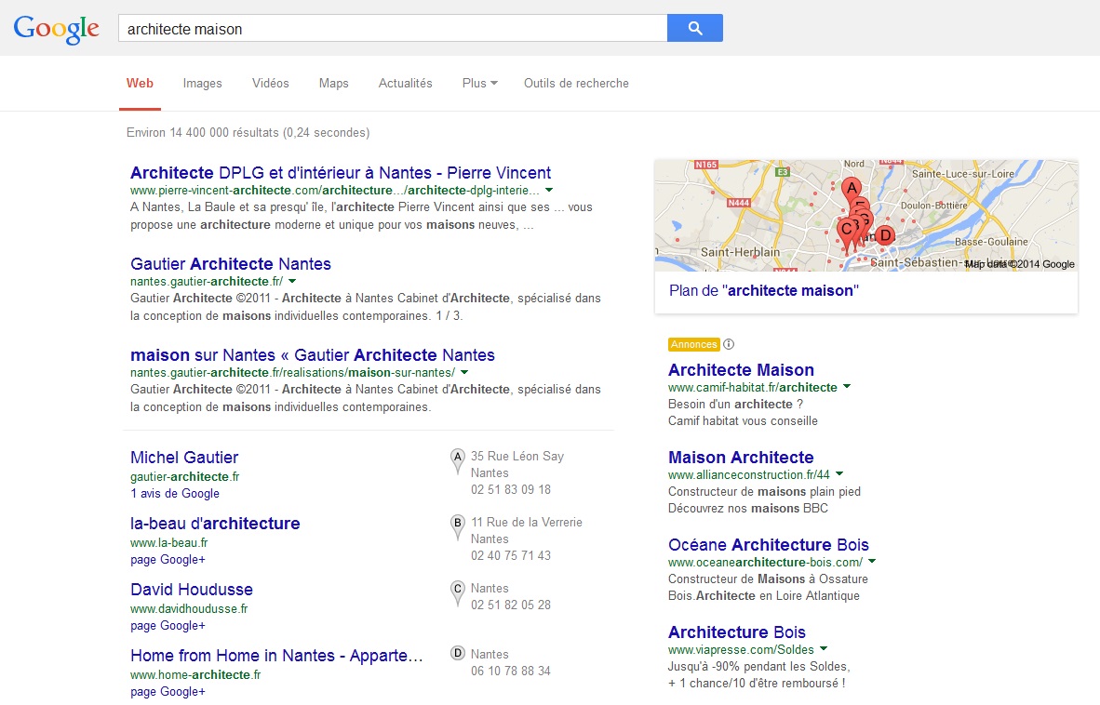Open the Architecte Maison camif-habitat ad
Screen dimensions: 1100x705
(741, 369)
